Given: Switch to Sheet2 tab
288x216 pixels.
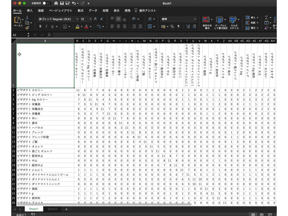Looking at the screenshot, I should pyautogui.click(x=53, y=209).
